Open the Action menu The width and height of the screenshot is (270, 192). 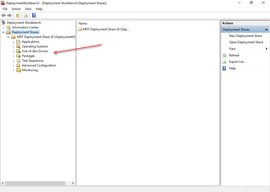(16, 9)
